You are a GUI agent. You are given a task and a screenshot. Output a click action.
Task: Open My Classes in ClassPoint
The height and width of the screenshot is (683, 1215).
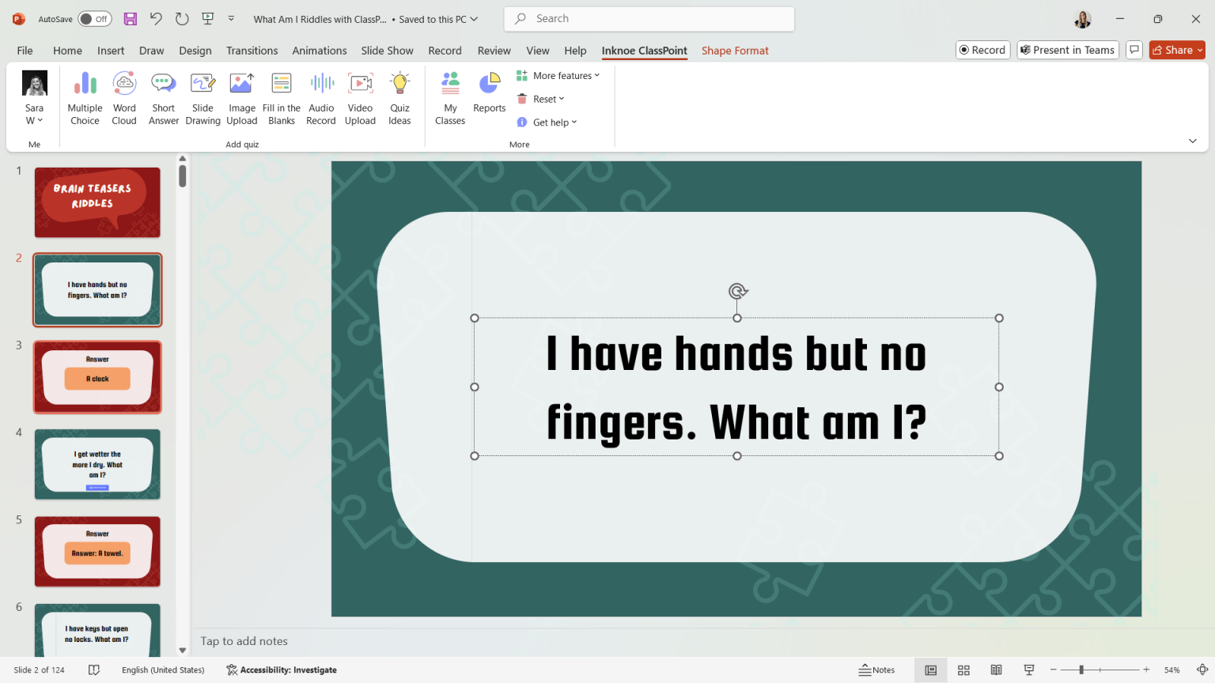tap(450, 96)
